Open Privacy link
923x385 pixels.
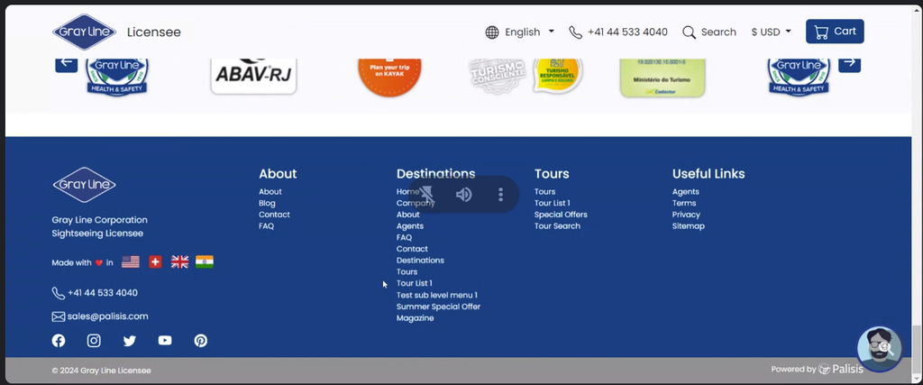(686, 215)
